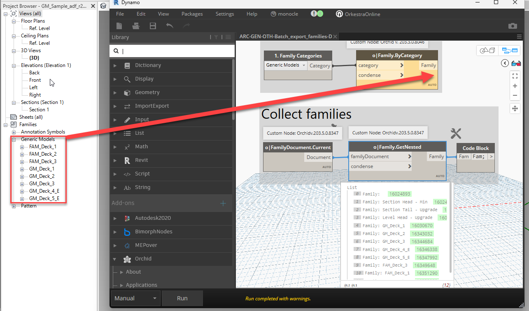The height and width of the screenshot is (311, 529).
Task: Open the Help menu
Action: pyautogui.click(x=252, y=14)
